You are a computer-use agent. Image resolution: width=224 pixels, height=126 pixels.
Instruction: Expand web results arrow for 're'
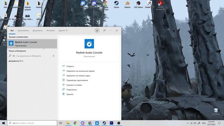tap(54, 56)
